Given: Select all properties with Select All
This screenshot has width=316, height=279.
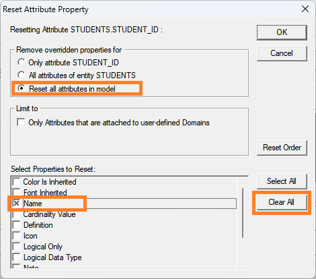Looking at the screenshot, I should click(x=282, y=181).
